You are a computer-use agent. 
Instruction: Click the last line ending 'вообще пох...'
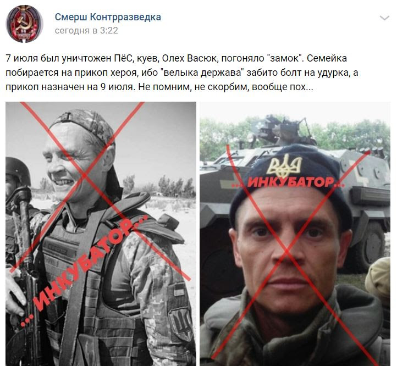pyautogui.click(x=159, y=87)
